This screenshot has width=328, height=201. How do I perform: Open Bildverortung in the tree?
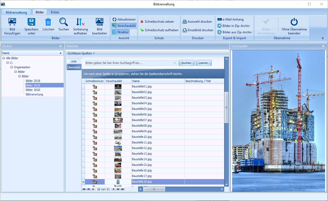34,94
